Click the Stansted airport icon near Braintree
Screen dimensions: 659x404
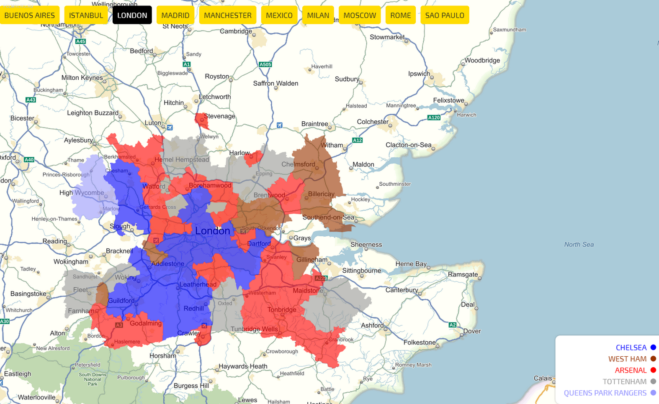[279, 125]
